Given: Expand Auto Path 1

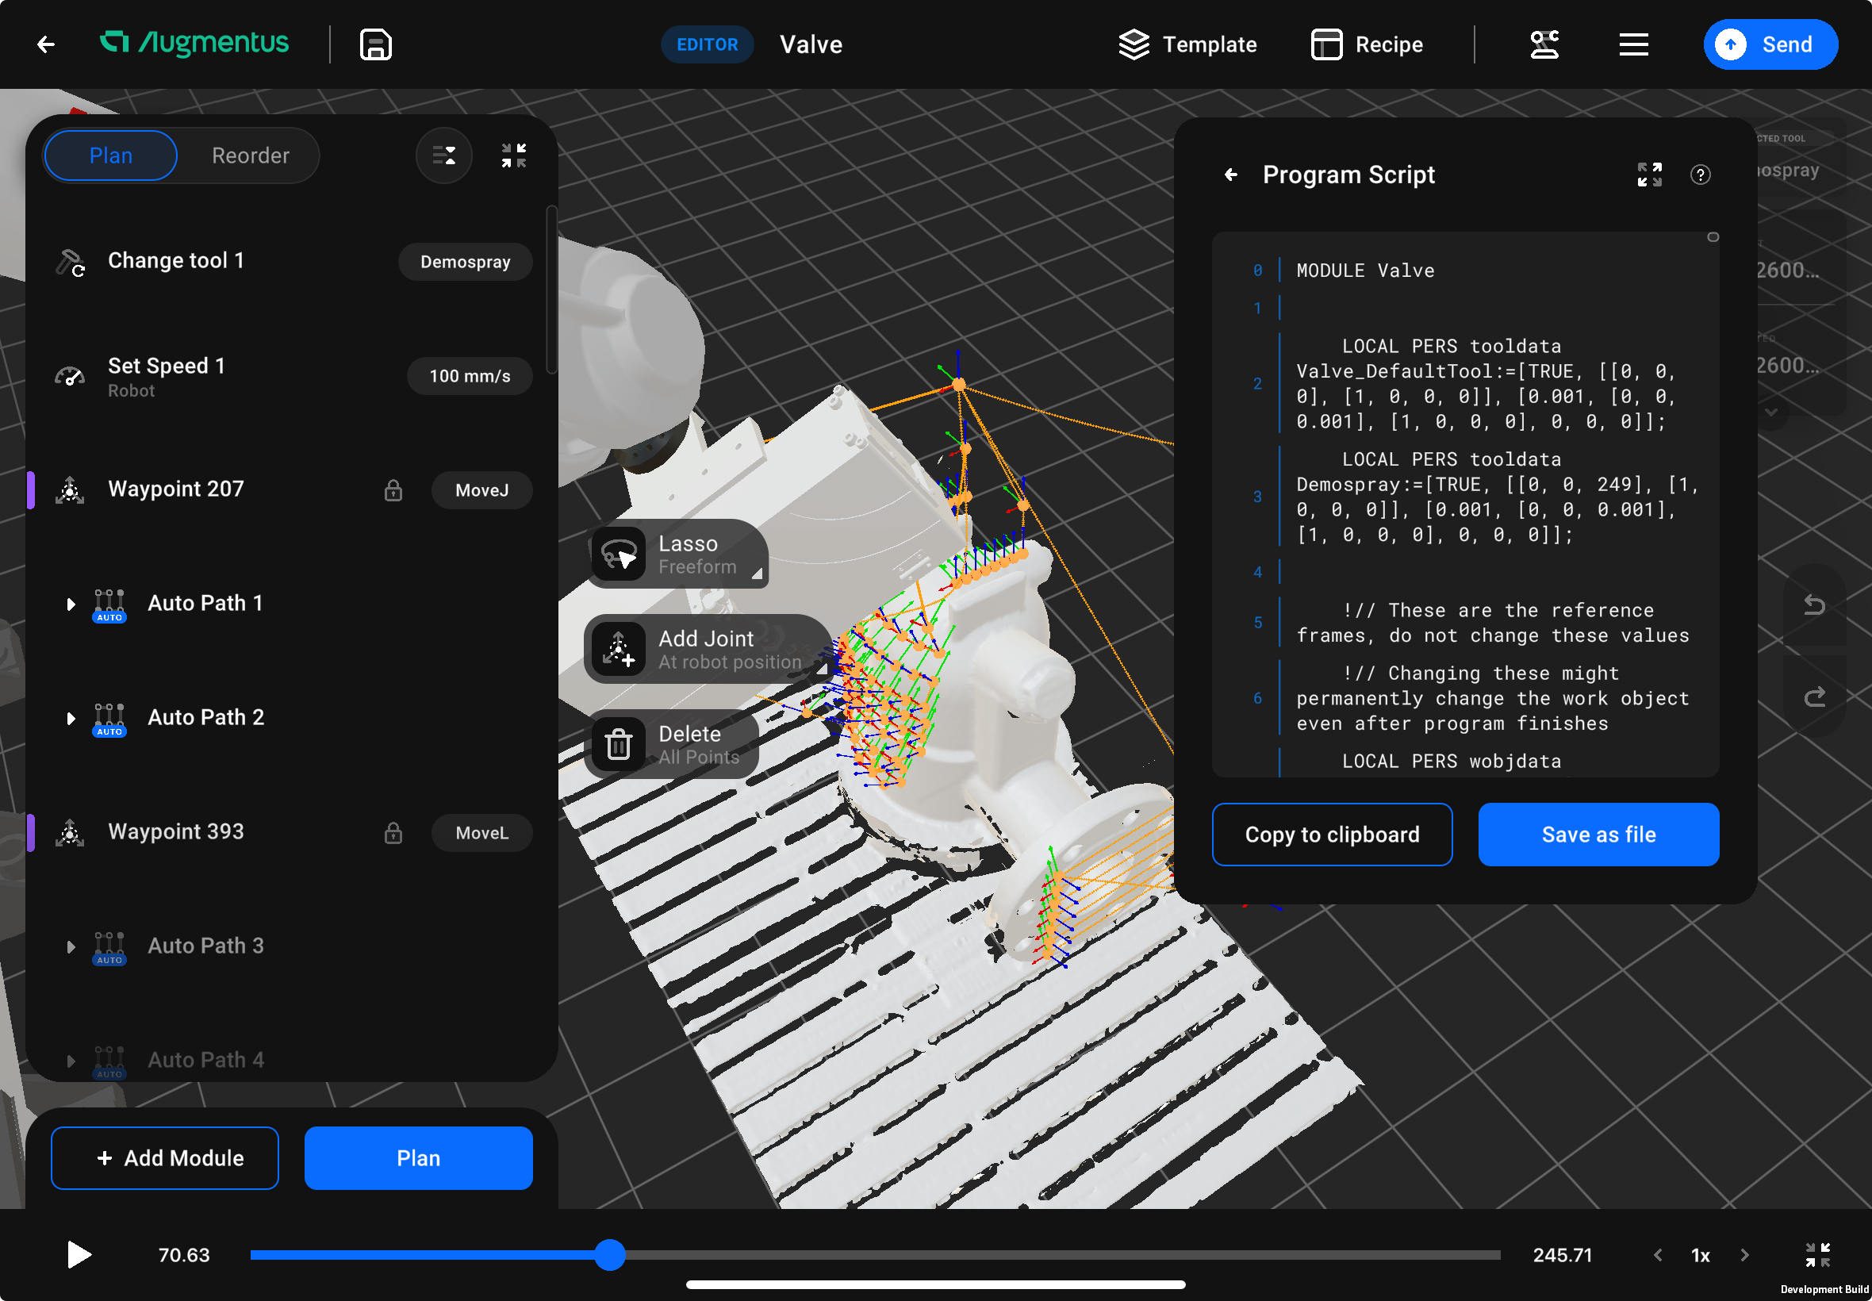Looking at the screenshot, I should (x=71, y=604).
